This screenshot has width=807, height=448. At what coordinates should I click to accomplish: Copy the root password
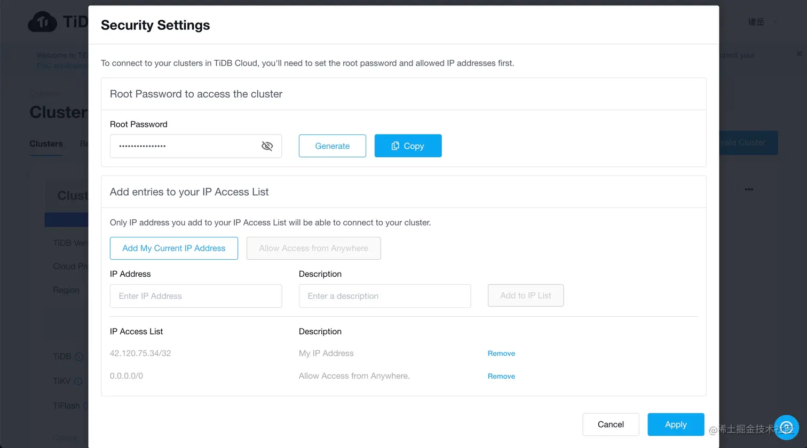pyautogui.click(x=408, y=146)
